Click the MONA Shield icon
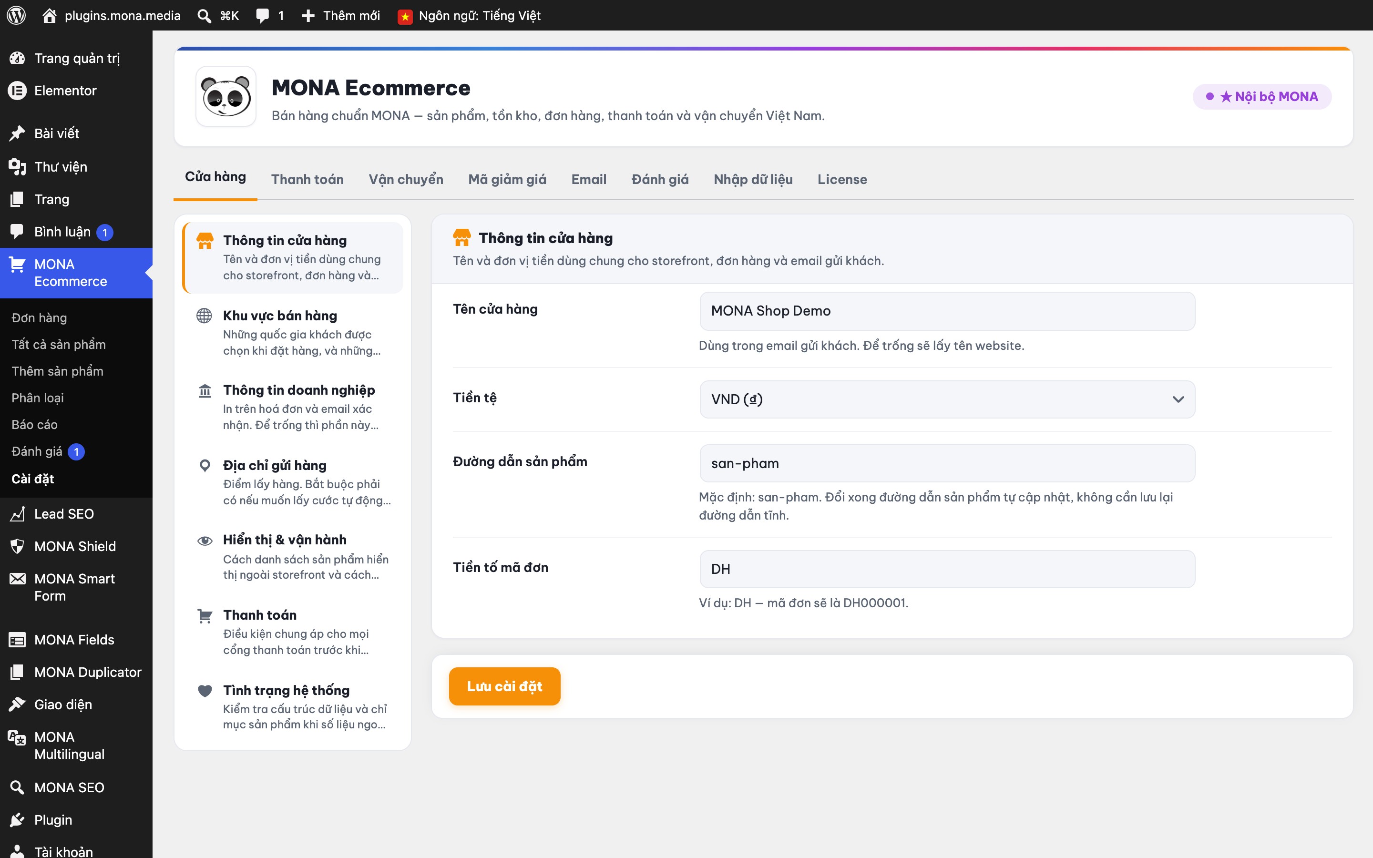1373x858 pixels. [17, 546]
